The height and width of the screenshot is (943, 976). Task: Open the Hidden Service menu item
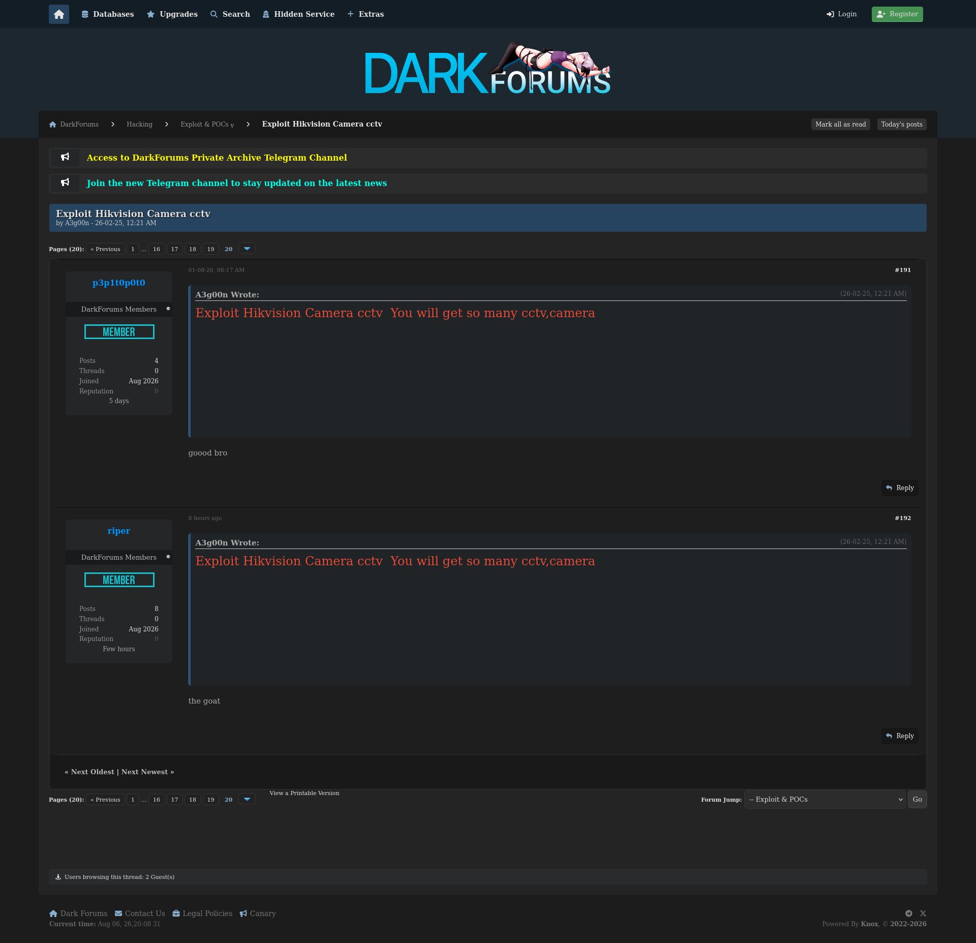pyautogui.click(x=298, y=14)
